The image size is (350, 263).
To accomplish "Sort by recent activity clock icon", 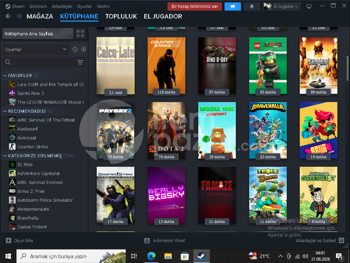I will pos(75,49).
